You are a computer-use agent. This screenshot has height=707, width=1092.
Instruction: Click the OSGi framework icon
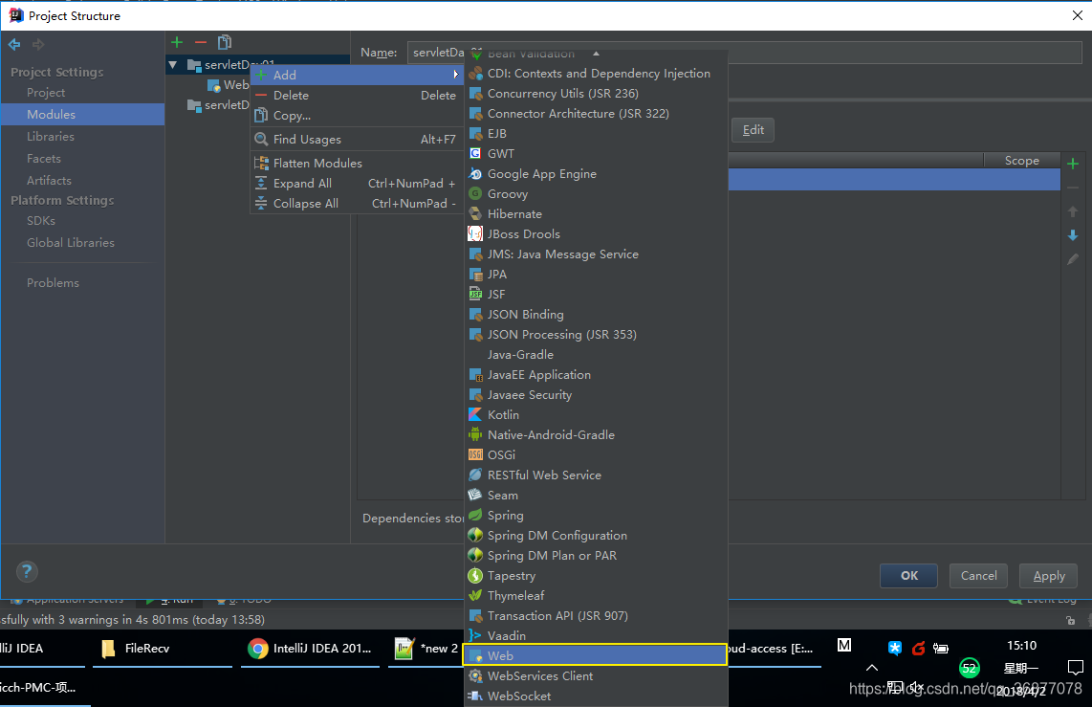(x=475, y=454)
